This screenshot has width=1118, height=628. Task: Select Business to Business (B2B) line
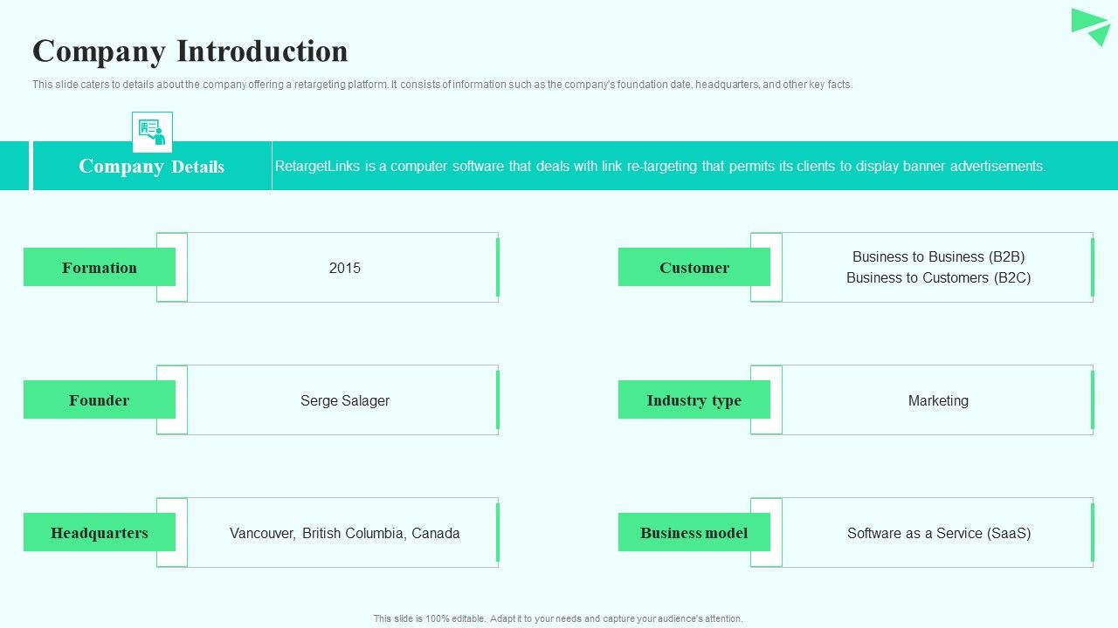939,256
